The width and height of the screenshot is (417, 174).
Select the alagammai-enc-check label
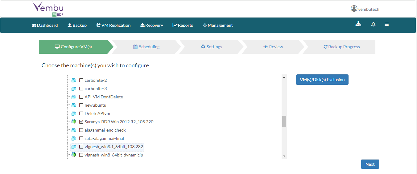pyautogui.click(x=105, y=130)
